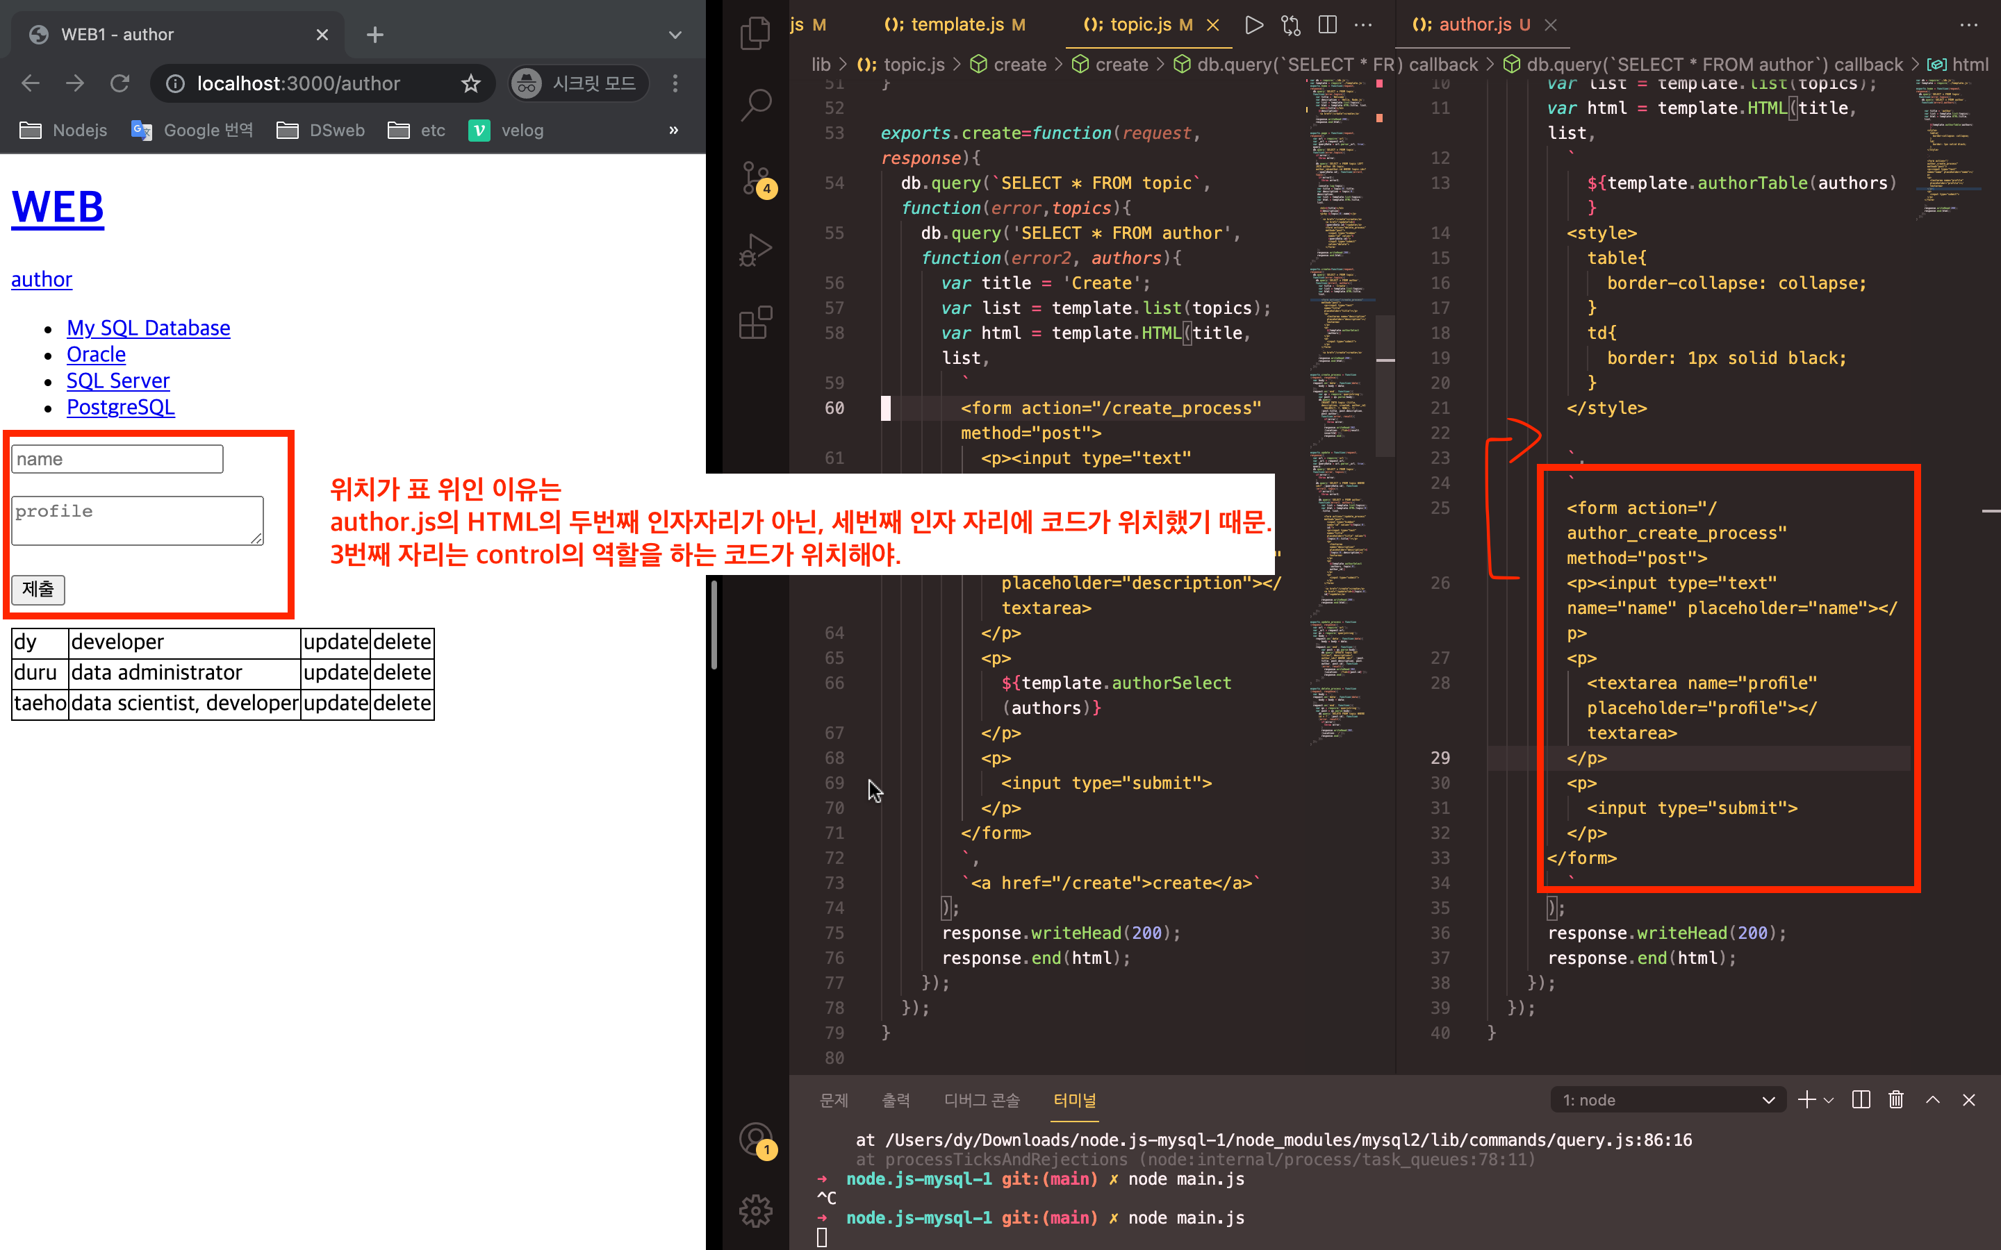Bookmark page with the star icon
Image resolution: width=2001 pixels, height=1250 pixels.
click(470, 83)
